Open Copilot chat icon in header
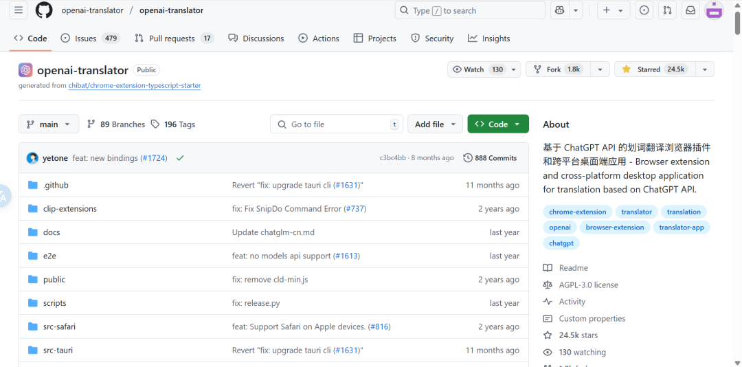This screenshot has width=742, height=367. click(x=559, y=10)
